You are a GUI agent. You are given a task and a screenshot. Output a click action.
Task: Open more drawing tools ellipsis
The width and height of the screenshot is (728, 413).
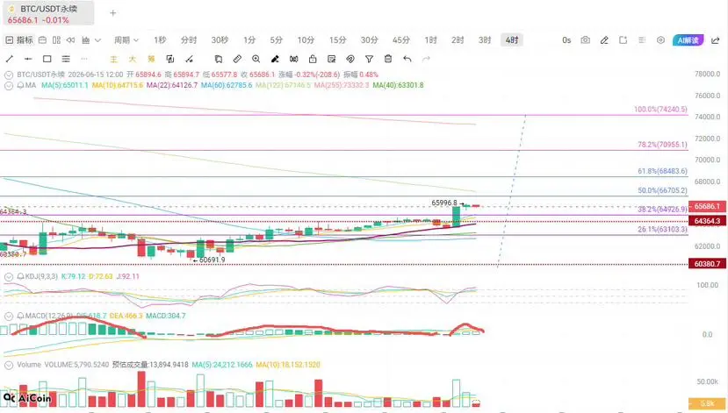[x=84, y=59]
